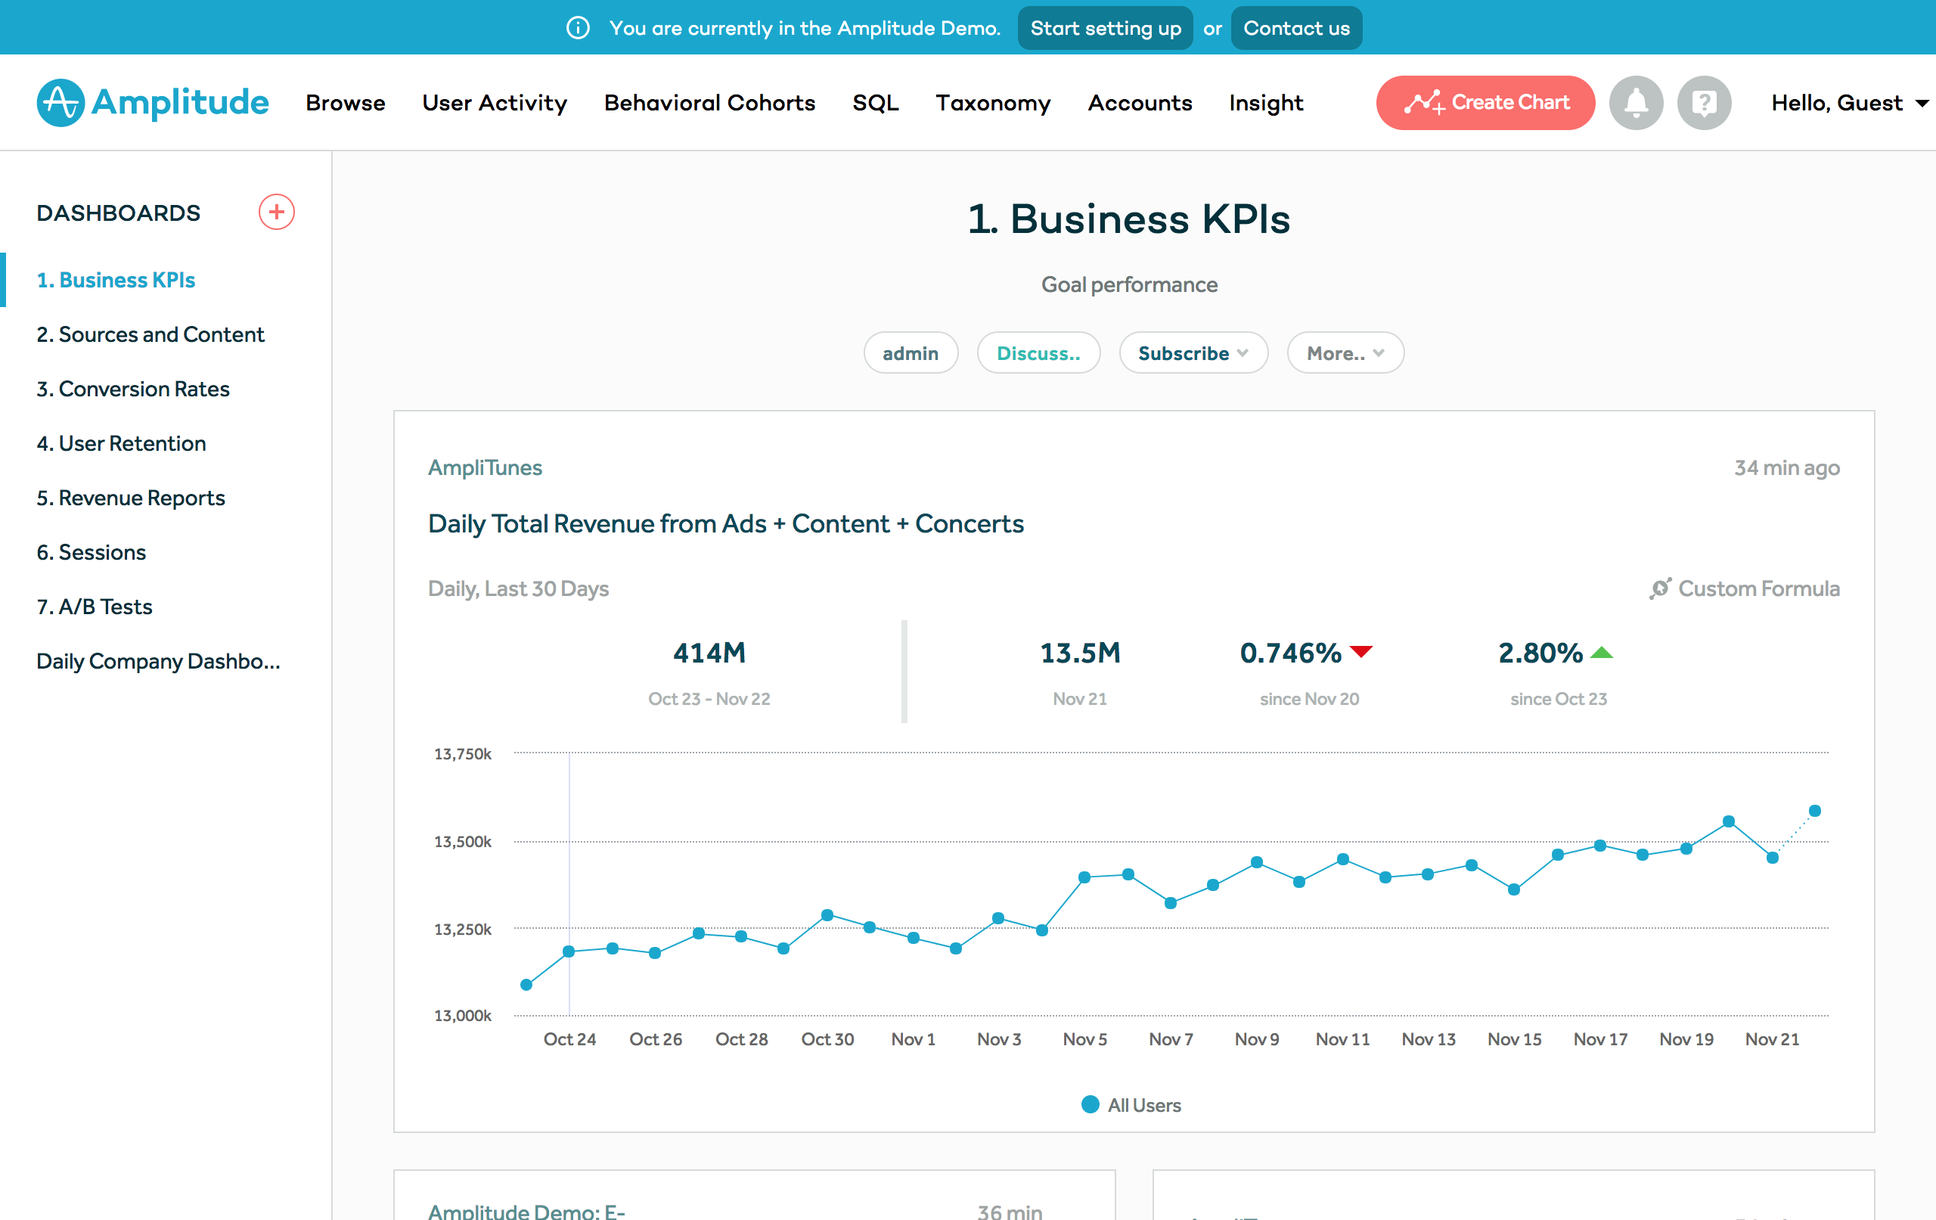This screenshot has width=1936, height=1220.
Task: Open 3. Conversion Rates dashboard
Action: coord(132,390)
